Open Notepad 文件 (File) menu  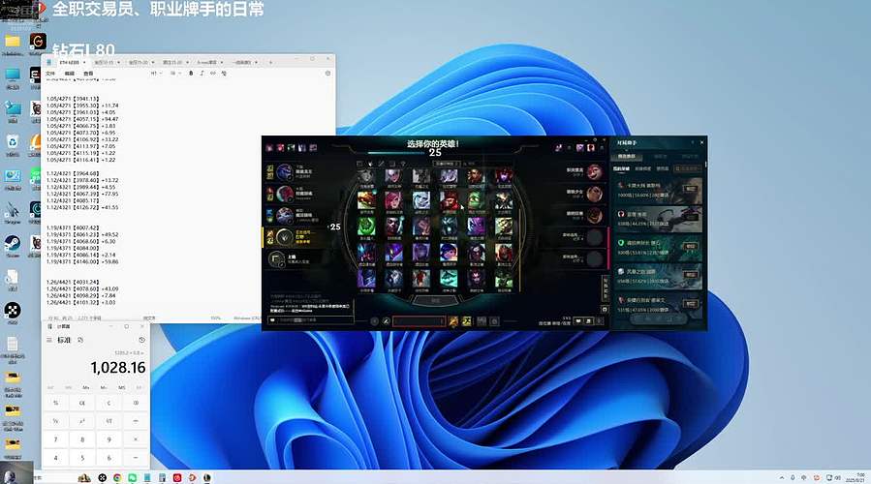[50, 74]
